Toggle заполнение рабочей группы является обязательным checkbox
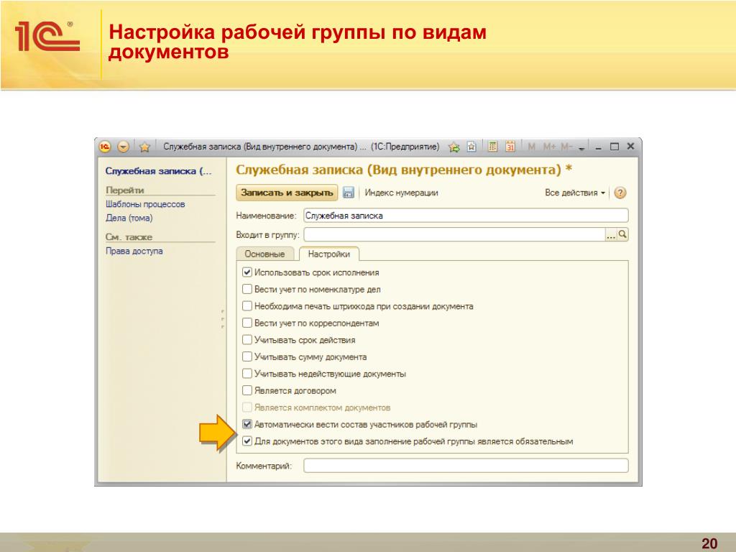 pyautogui.click(x=247, y=441)
